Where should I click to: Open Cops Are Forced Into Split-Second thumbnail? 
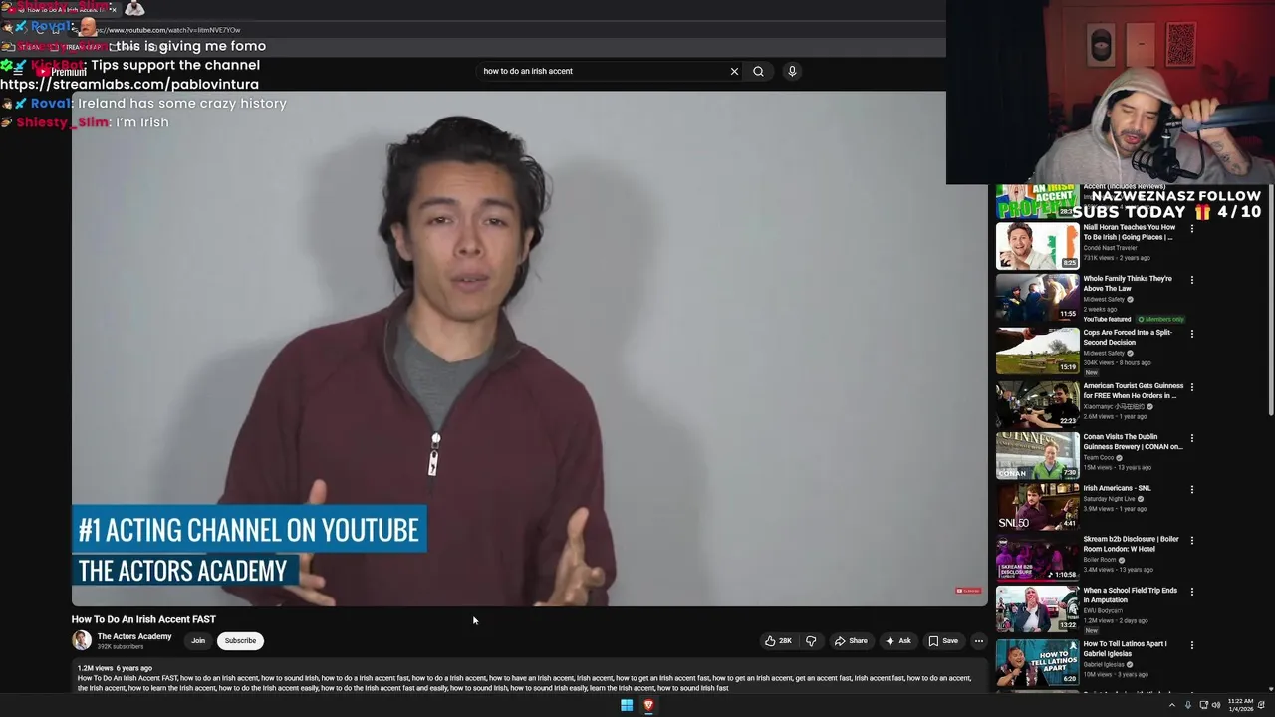[1037, 351]
